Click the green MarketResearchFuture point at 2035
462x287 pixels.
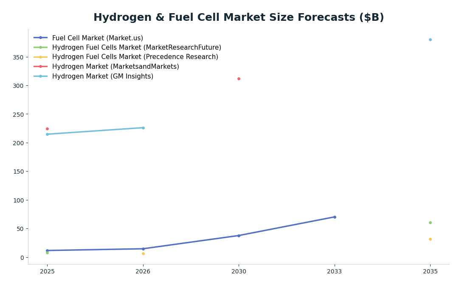click(430, 223)
